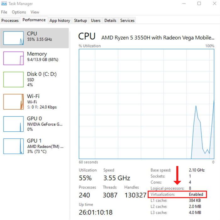220x220 pixels.
Task: Open the Users tab
Action: click(96, 20)
